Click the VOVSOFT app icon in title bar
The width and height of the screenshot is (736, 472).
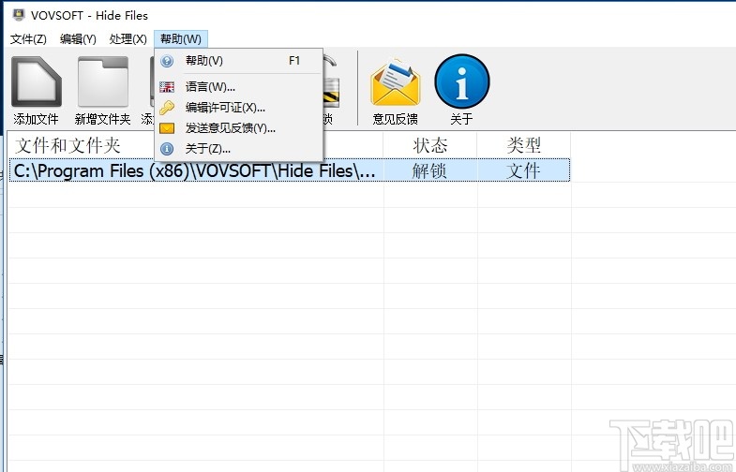(19, 16)
